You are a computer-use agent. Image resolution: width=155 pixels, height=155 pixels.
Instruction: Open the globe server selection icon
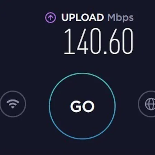[150, 104]
